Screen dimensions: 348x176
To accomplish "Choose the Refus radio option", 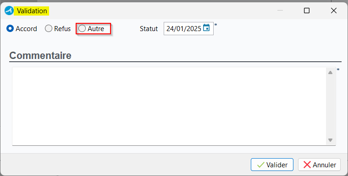I will click(58, 28).
